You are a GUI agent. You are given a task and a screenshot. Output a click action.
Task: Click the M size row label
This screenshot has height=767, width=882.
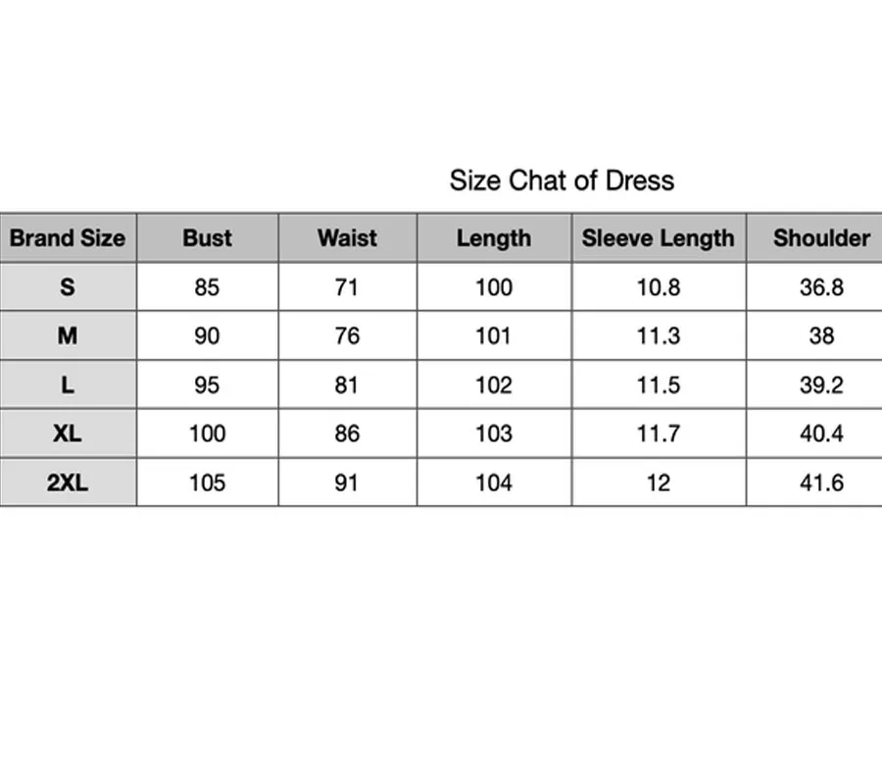(68, 336)
